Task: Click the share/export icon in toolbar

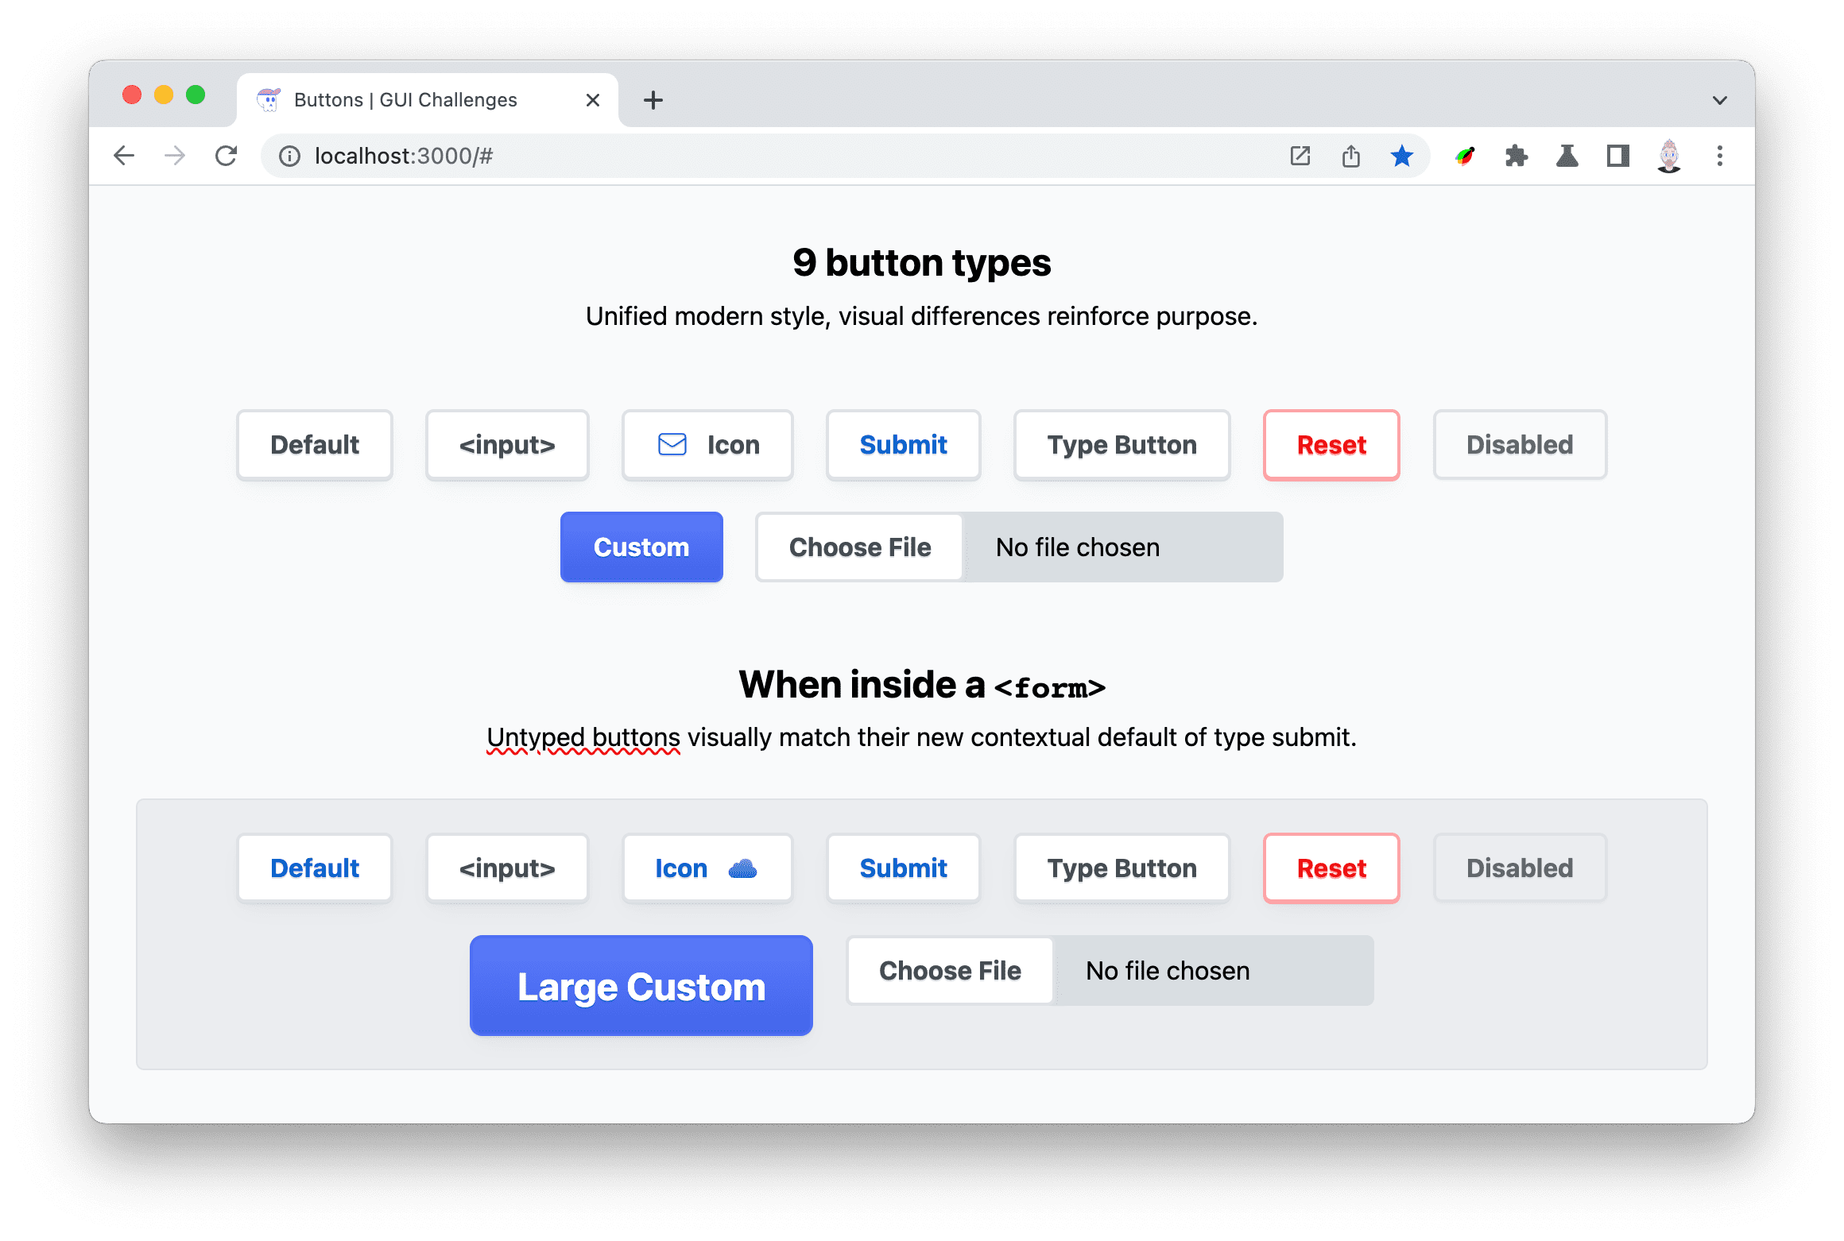Action: (1350, 155)
